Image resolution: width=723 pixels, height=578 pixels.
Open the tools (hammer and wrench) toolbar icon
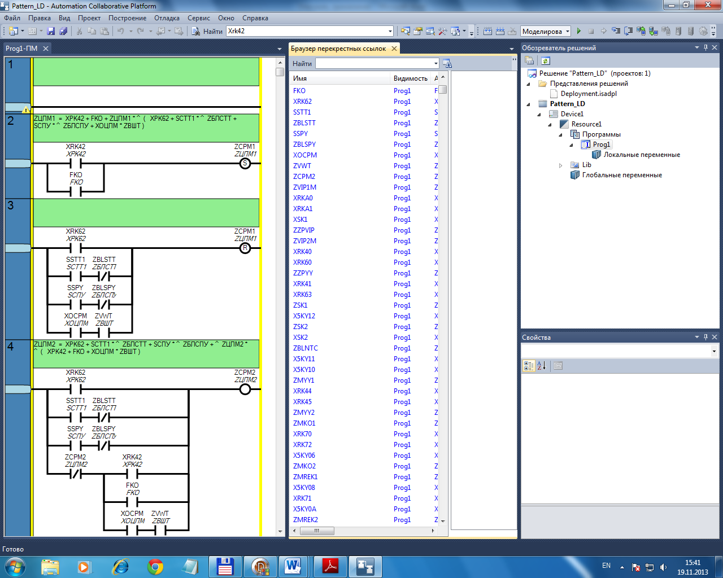pyautogui.click(x=442, y=32)
